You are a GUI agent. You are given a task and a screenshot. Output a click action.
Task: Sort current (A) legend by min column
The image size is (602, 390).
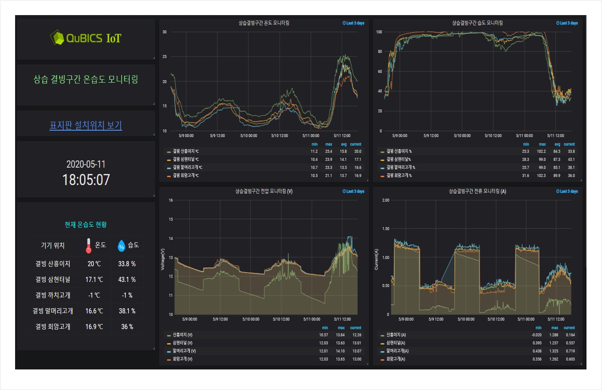538,328
